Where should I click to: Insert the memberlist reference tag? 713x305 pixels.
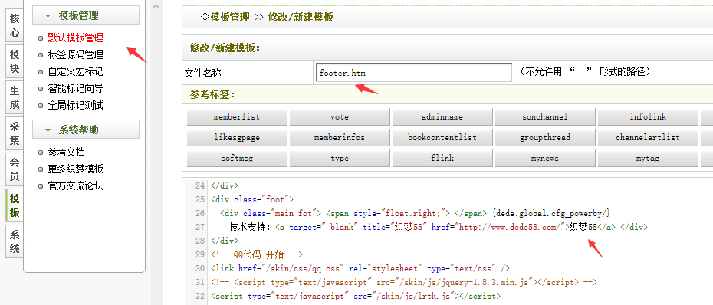point(237,116)
